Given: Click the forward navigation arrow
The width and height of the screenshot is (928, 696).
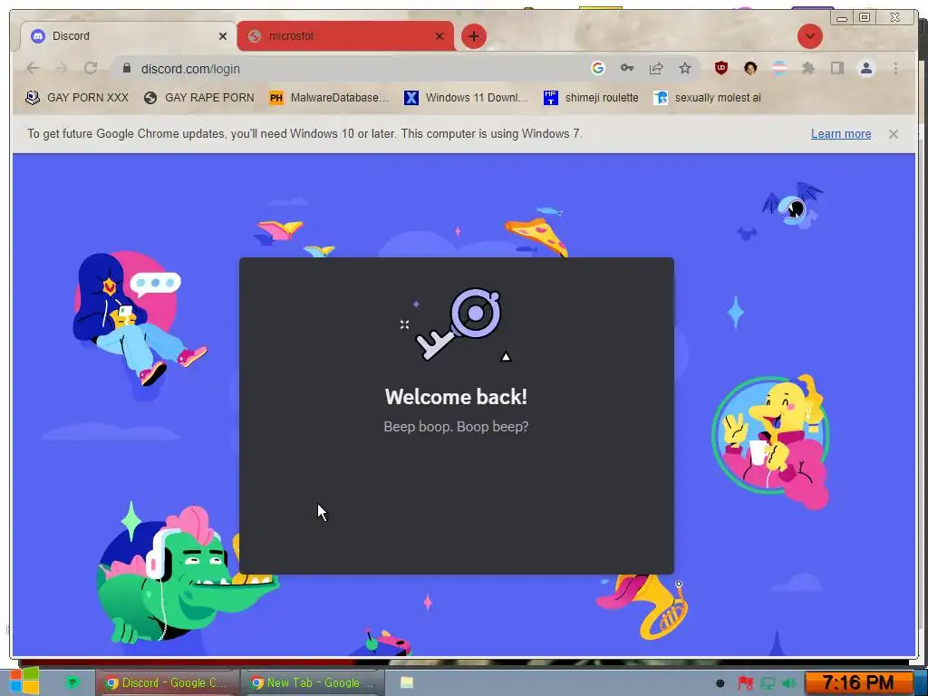Looking at the screenshot, I should point(62,69).
